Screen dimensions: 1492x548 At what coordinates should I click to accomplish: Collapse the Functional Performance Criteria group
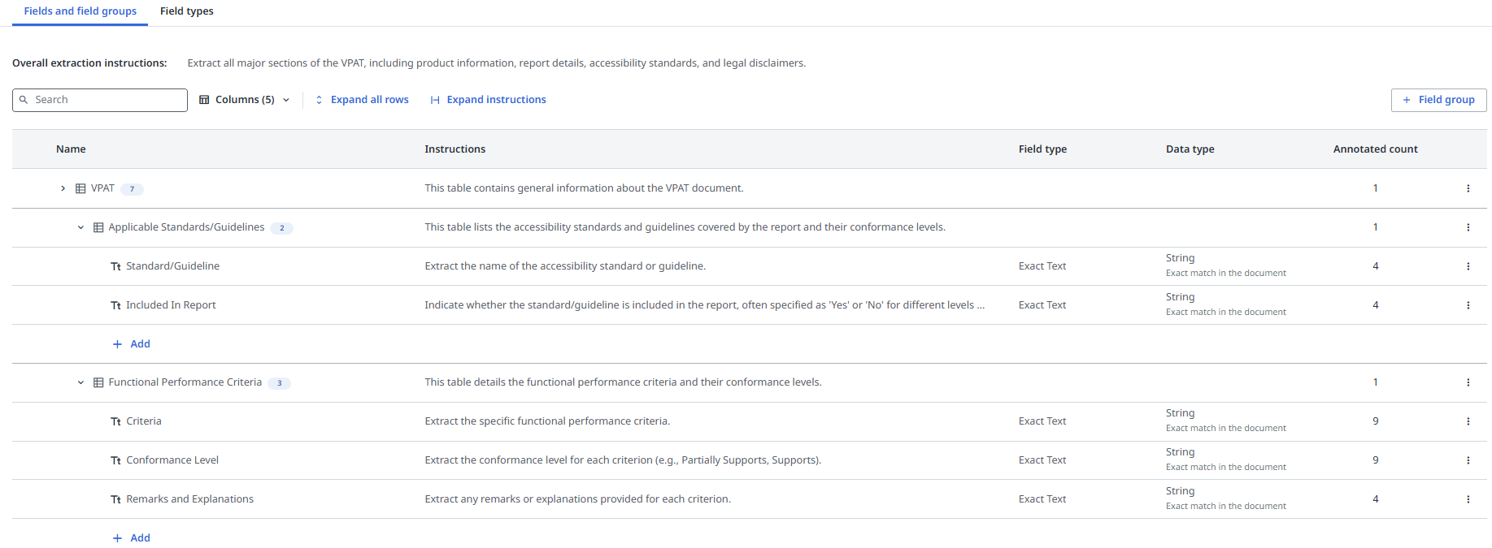[80, 382]
